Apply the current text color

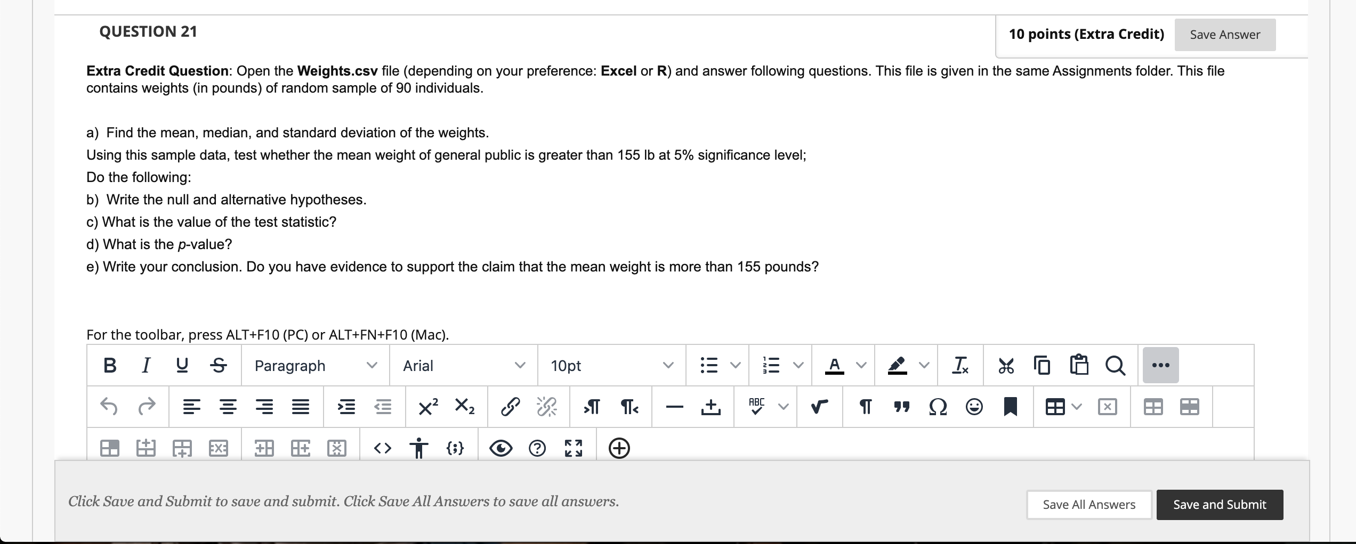pyautogui.click(x=835, y=366)
